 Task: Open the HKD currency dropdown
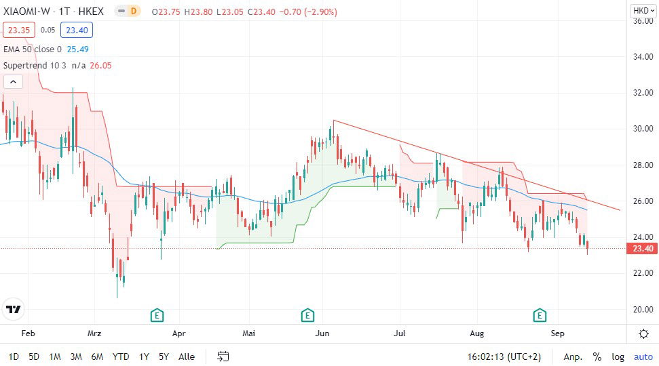641,10
